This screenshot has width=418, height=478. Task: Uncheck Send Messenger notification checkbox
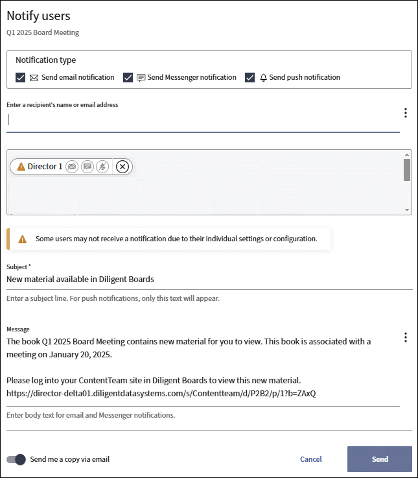[128, 78]
